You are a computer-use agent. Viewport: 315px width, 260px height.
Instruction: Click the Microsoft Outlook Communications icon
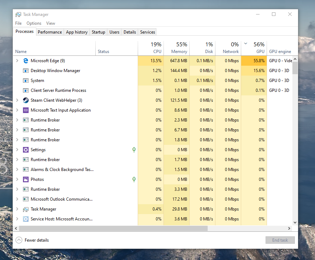26,199
